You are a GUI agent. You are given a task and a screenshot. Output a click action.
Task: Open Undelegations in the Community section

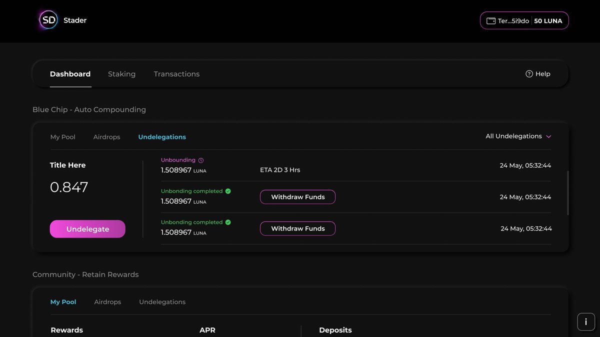pos(162,301)
